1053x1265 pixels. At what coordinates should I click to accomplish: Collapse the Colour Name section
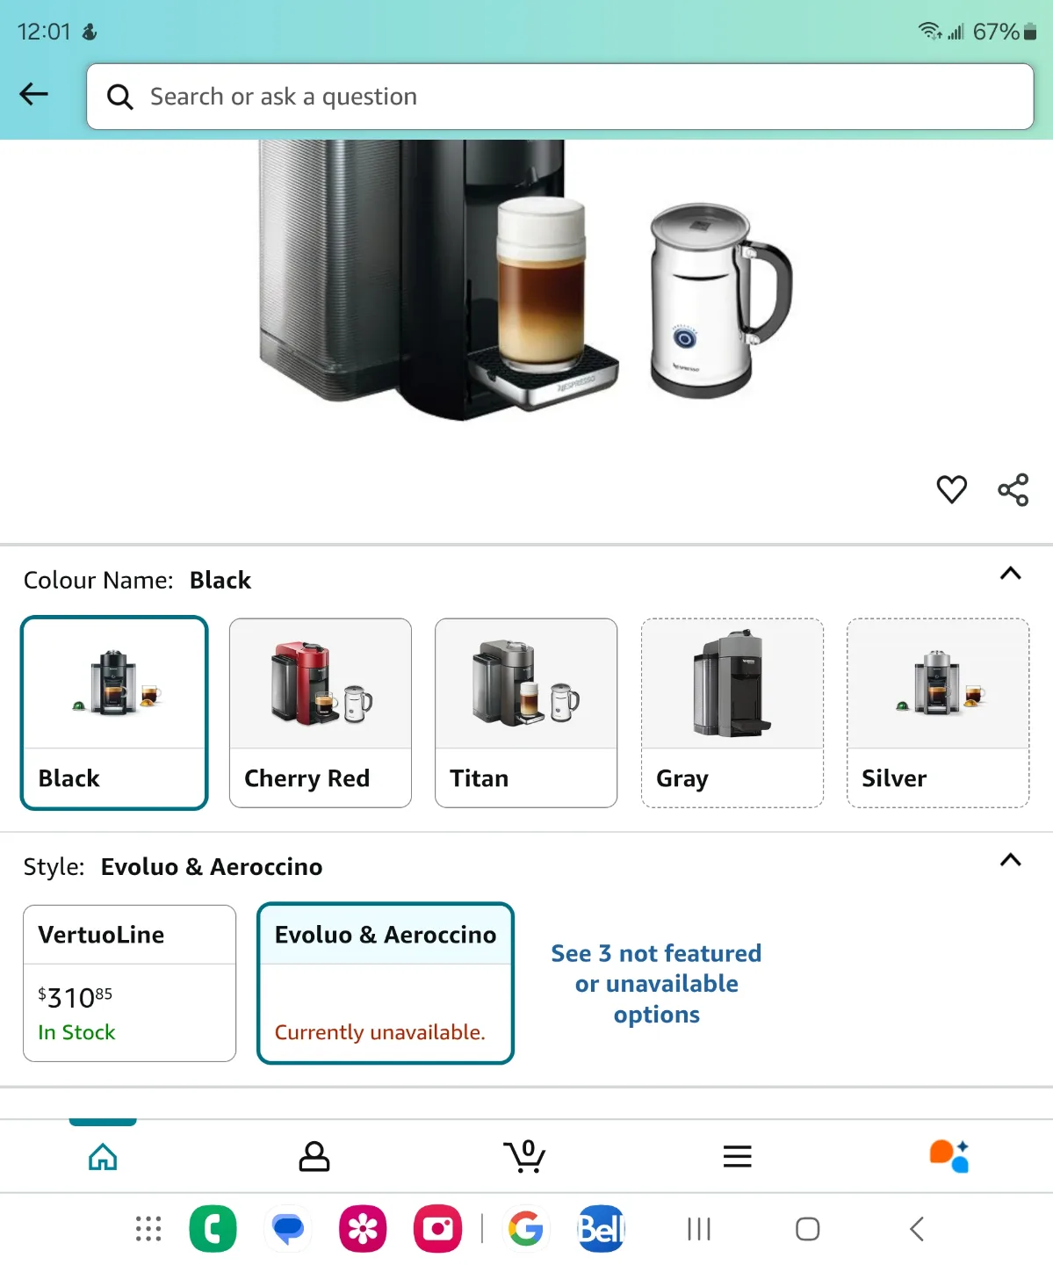[x=1011, y=574]
